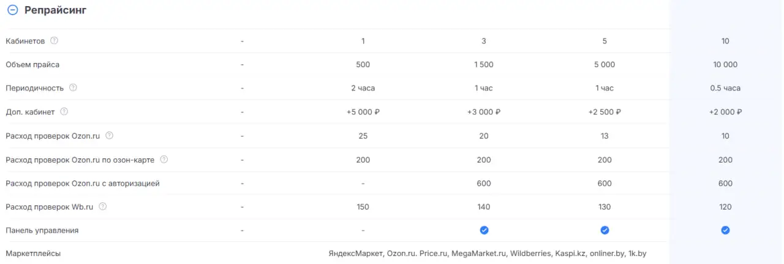Click the Маркетплейсы row label

33,254
